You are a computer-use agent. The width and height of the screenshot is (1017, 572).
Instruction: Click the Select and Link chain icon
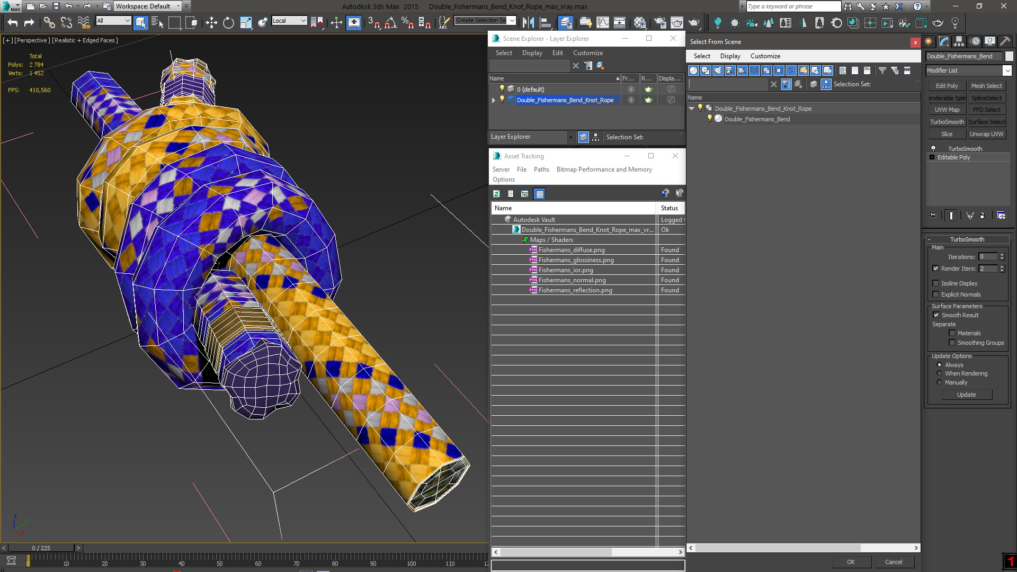(x=49, y=23)
